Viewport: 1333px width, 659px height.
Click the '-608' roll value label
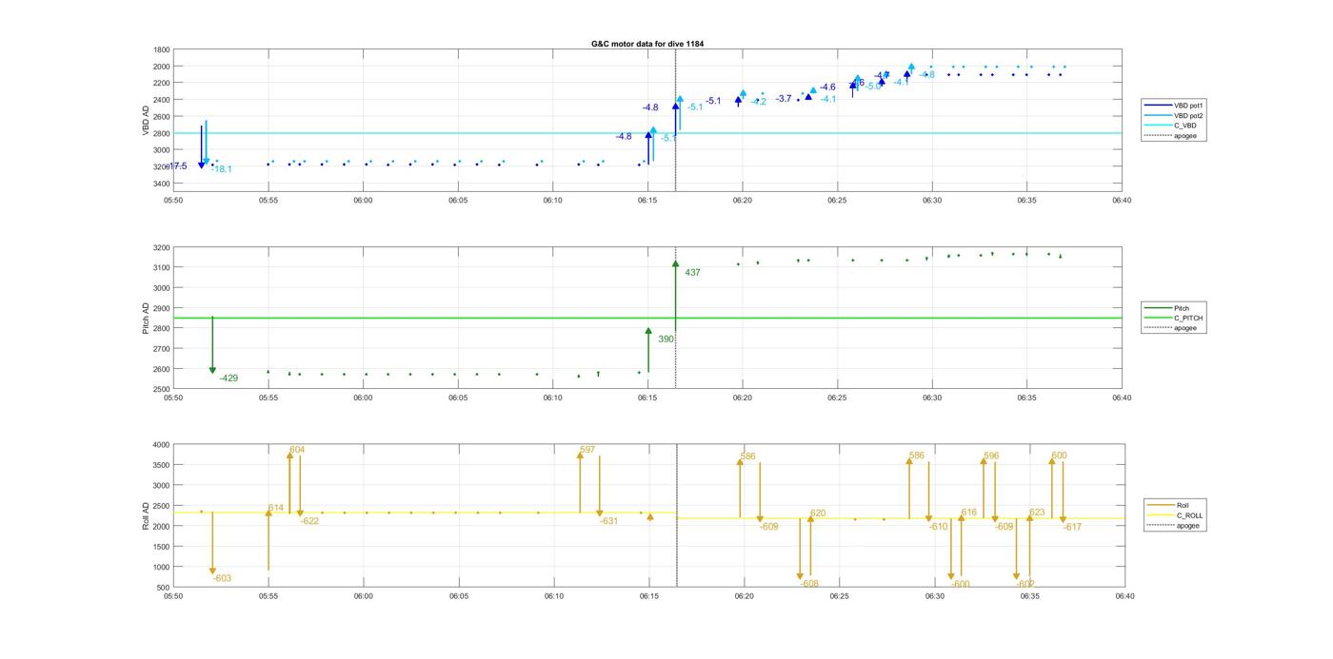coord(809,584)
